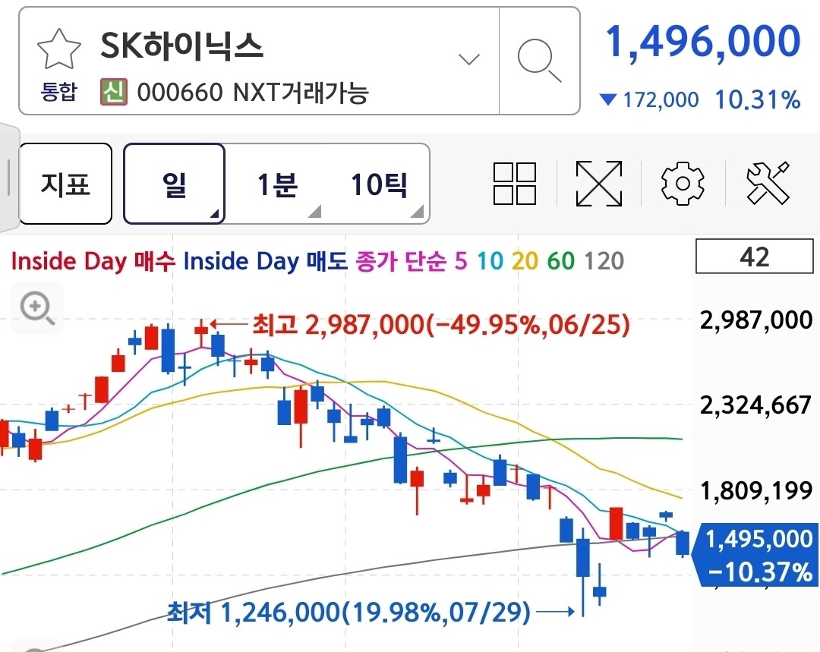820x652 pixels.
Task: Click the SK하이닉스 stock name
Action: coord(181,46)
